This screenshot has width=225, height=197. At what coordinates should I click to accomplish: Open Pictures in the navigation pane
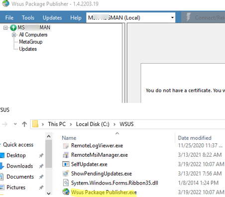click(16, 188)
